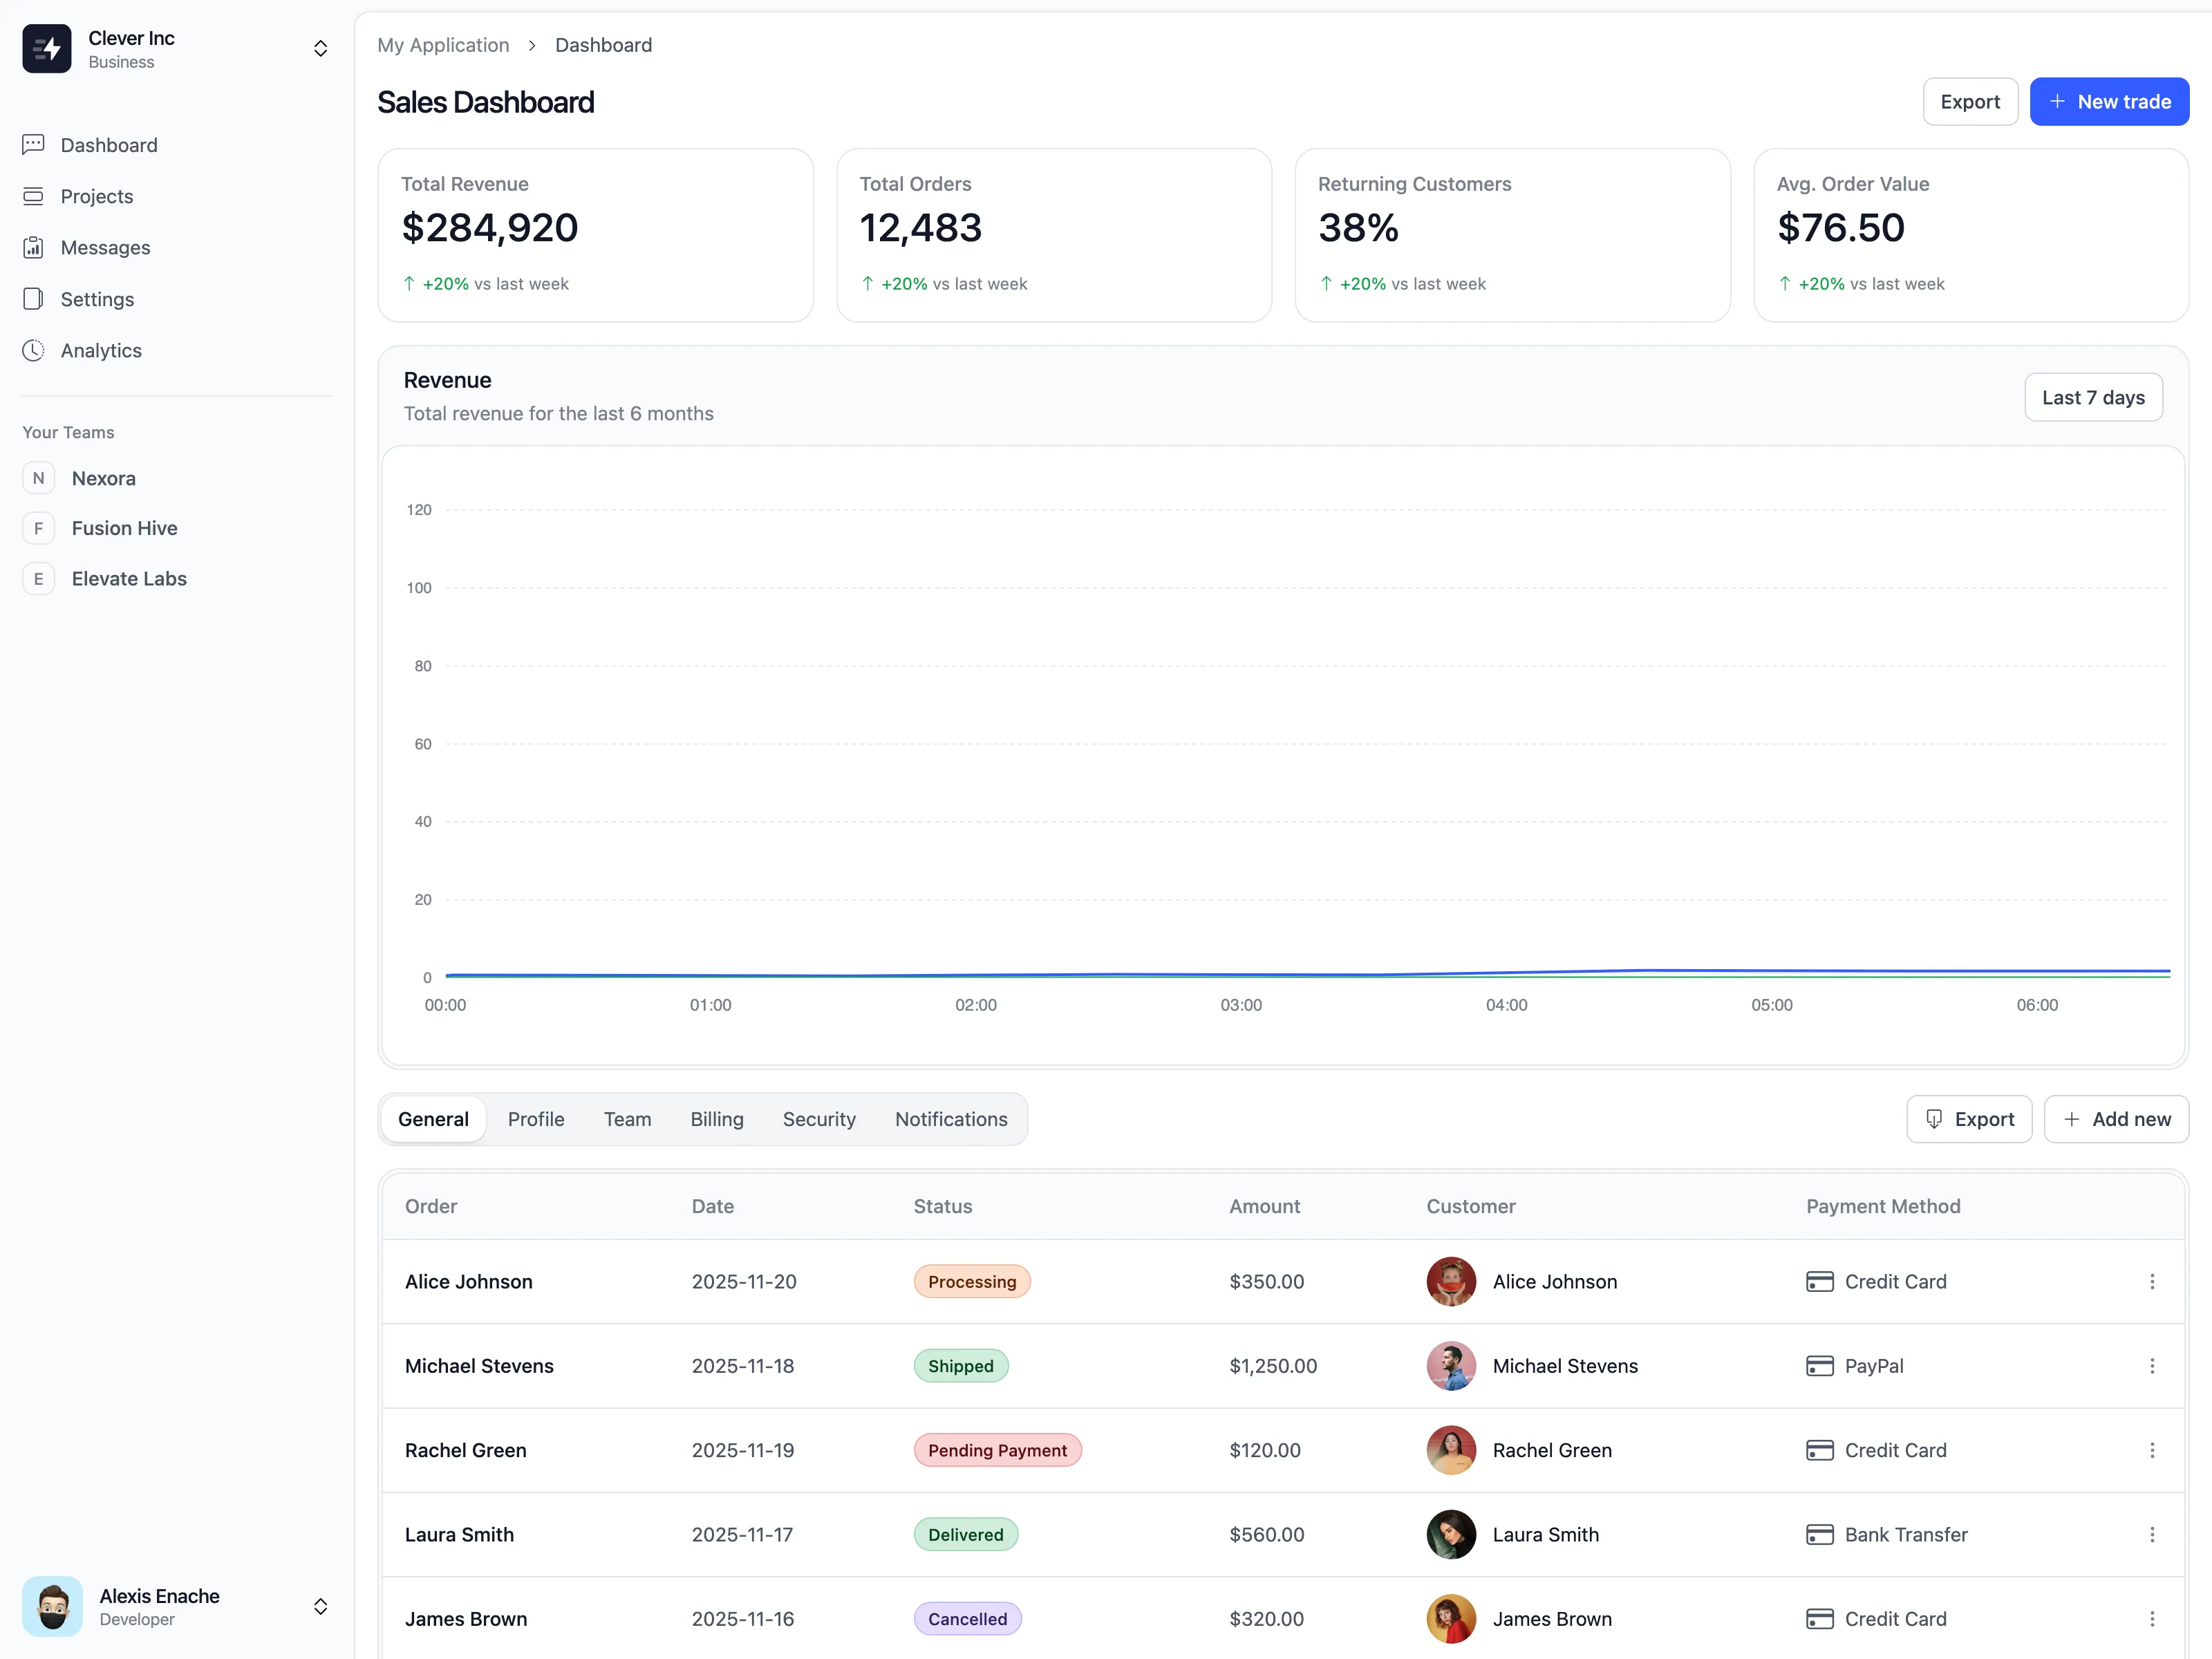2212x1659 pixels.
Task: Open Dashboard from the sidebar icon
Action: tap(33, 145)
